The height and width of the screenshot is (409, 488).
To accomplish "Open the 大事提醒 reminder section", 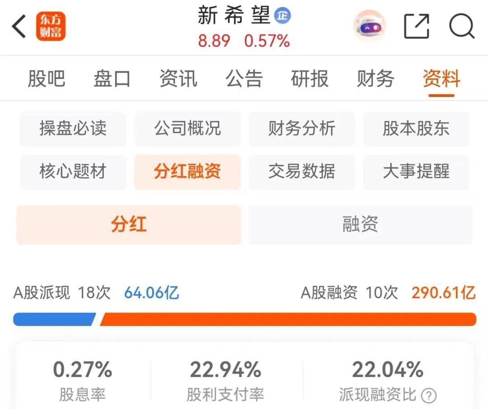I will tap(416, 172).
